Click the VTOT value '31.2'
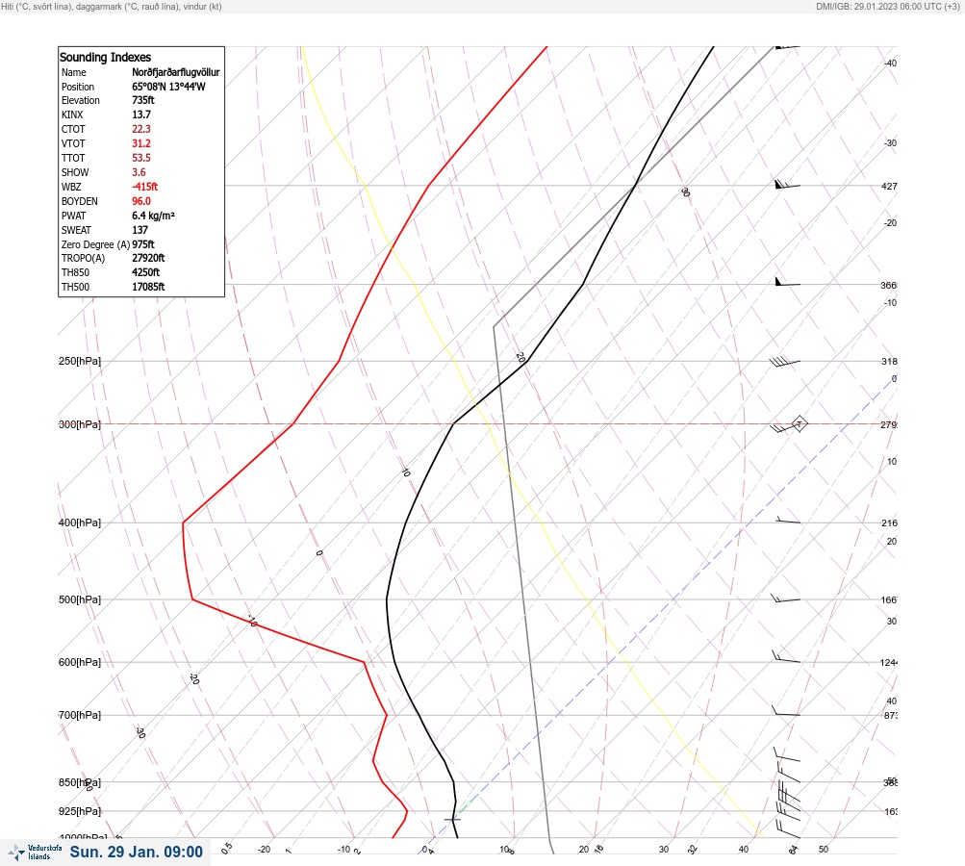965x866 pixels. coord(140,143)
